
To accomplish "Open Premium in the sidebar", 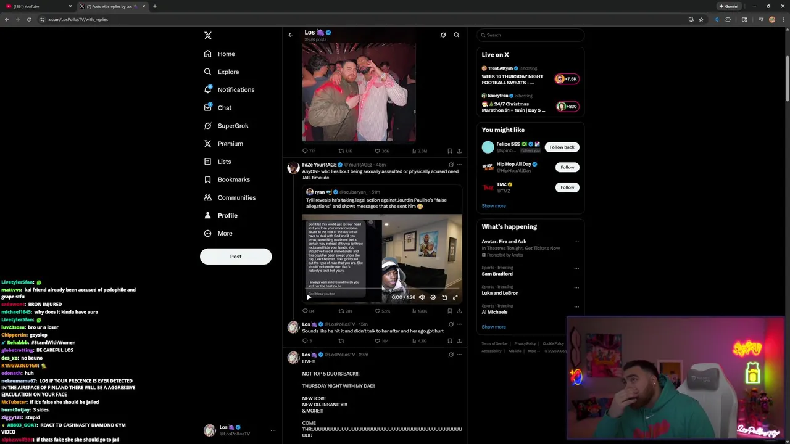I will click(x=223, y=144).
